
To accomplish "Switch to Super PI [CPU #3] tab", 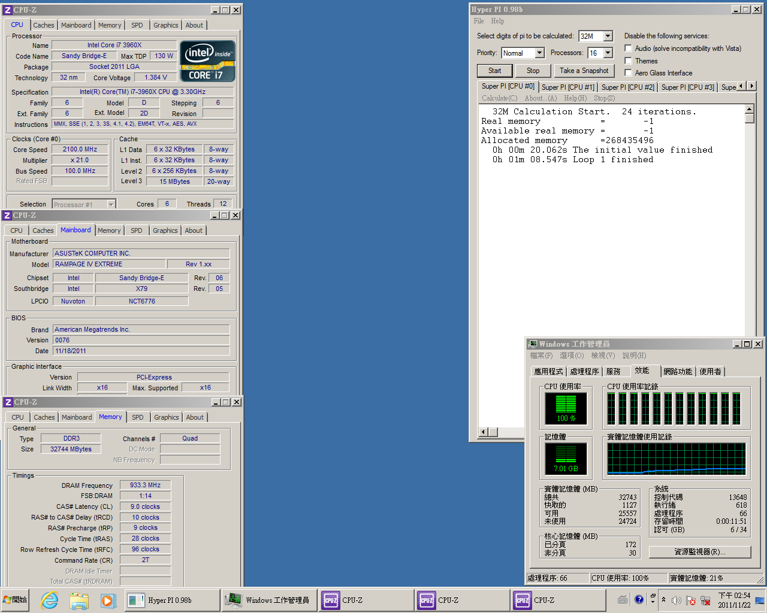I will coord(688,87).
